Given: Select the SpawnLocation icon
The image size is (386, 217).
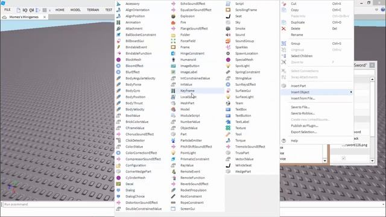Looking at the screenshot, I should pyautogui.click(x=228, y=54).
